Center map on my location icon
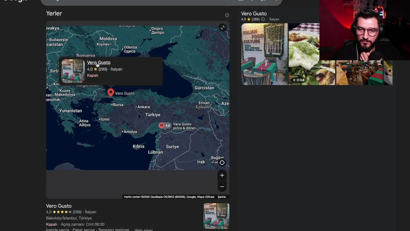This screenshot has width=410, height=231. pos(222,162)
